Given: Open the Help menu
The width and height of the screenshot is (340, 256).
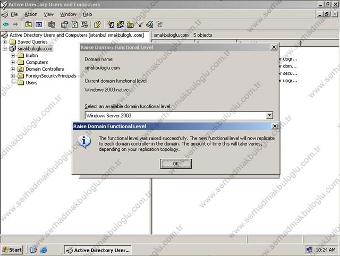Looking at the screenshot, I should [88, 14].
